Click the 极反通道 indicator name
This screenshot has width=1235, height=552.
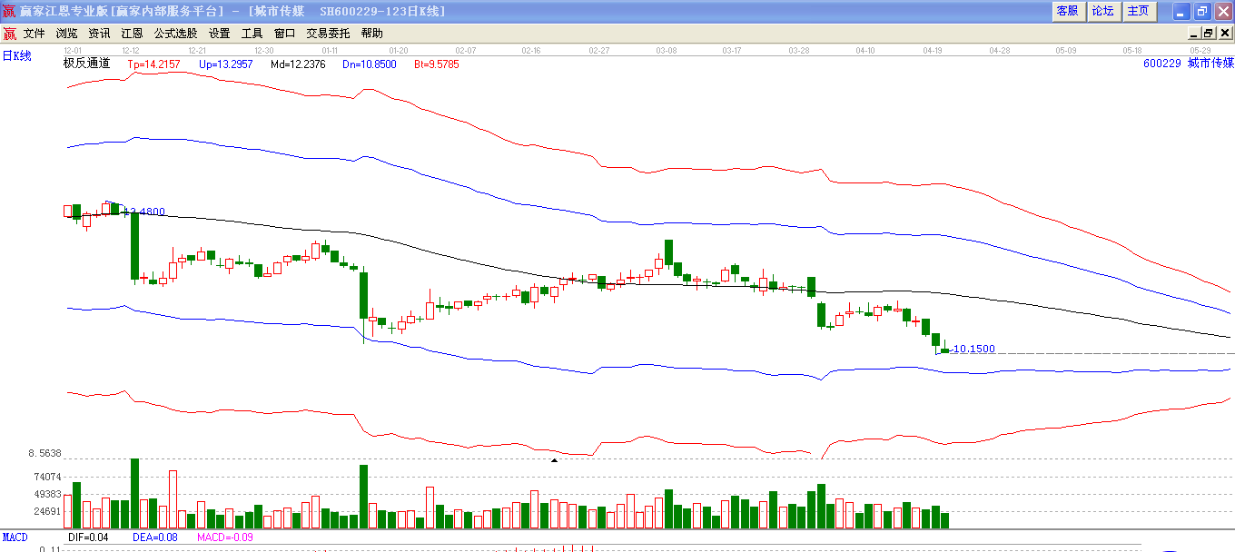pyautogui.click(x=86, y=64)
